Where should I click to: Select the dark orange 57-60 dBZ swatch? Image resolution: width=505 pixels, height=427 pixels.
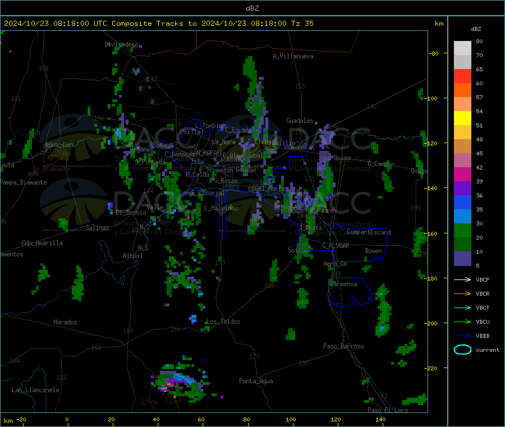coord(462,90)
